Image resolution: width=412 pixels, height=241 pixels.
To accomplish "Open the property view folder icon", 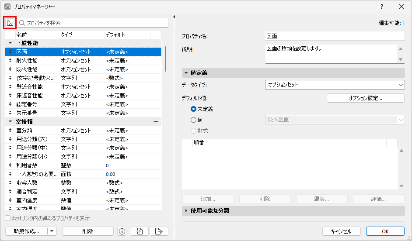I will [x=10, y=23].
